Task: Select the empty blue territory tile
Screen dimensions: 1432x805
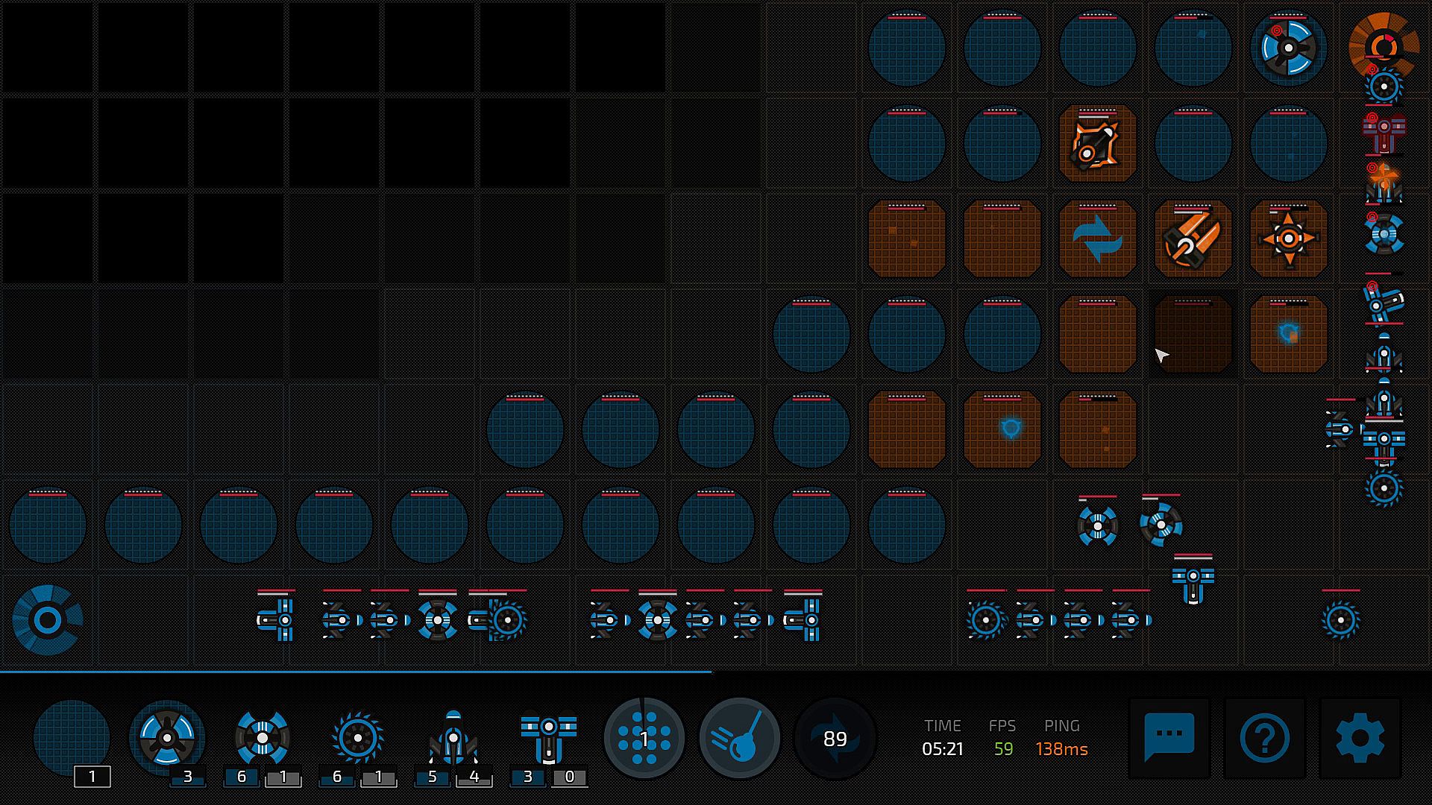Action: coord(72,737)
